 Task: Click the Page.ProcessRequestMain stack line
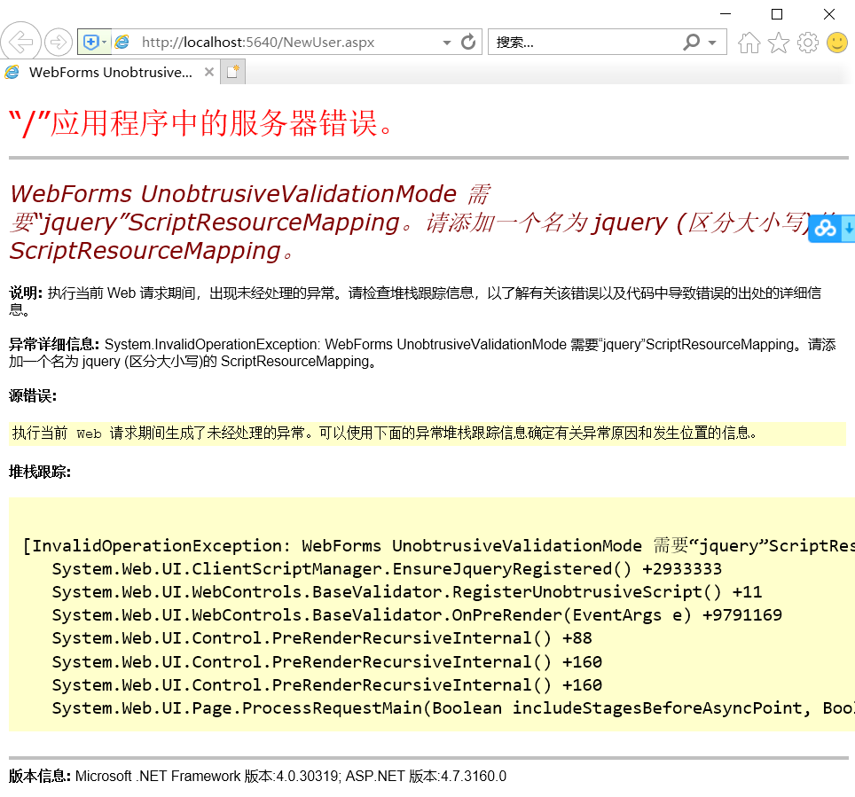click(x=453, y=707)
